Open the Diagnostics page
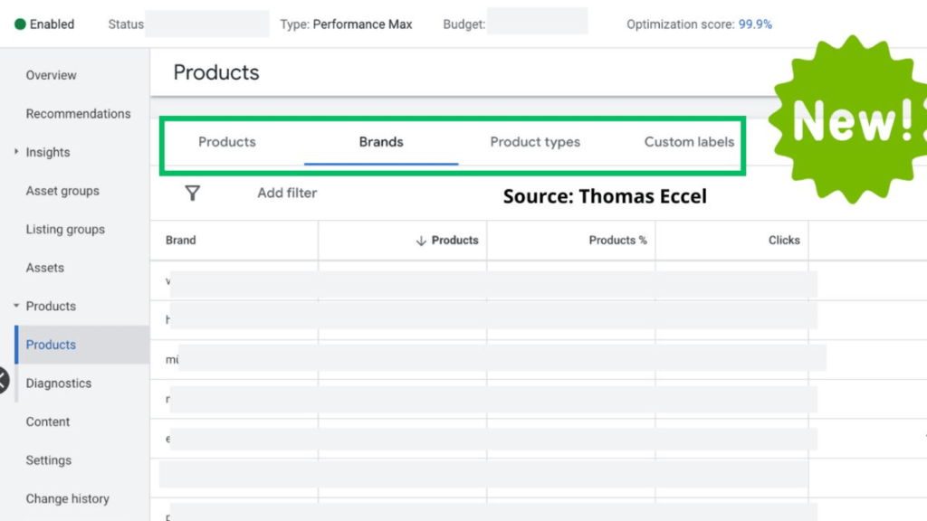 tap(58, 383)
